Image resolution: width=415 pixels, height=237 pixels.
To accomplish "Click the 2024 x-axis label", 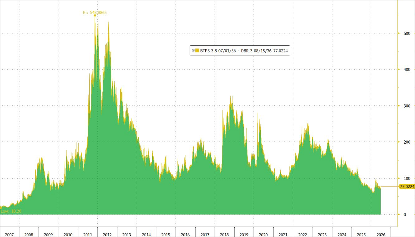I will click(x=342, y=235).
